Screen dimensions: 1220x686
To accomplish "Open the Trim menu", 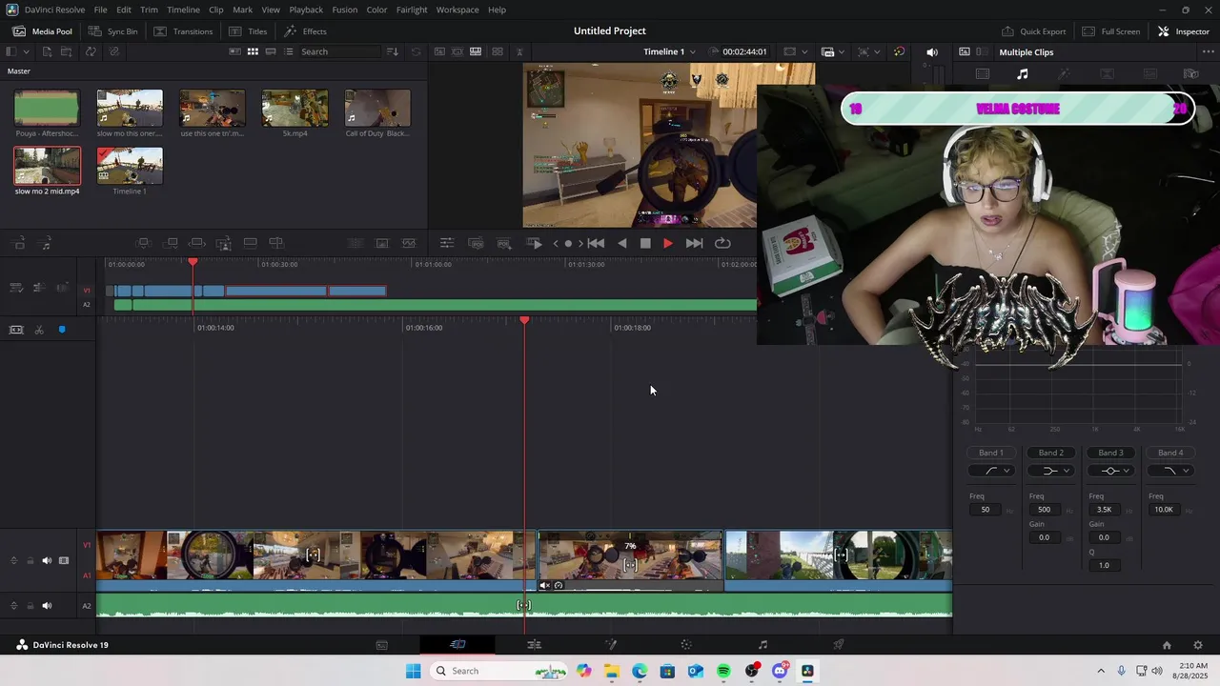I will point(149,10).
